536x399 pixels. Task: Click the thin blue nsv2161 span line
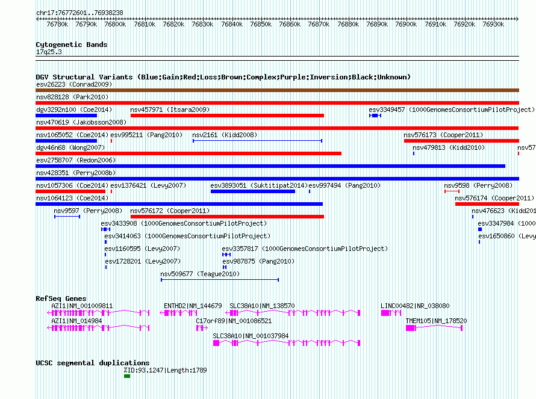click(257, 141)
